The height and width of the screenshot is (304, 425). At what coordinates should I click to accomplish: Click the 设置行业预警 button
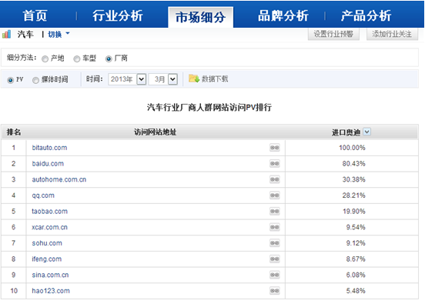(333, 34)
